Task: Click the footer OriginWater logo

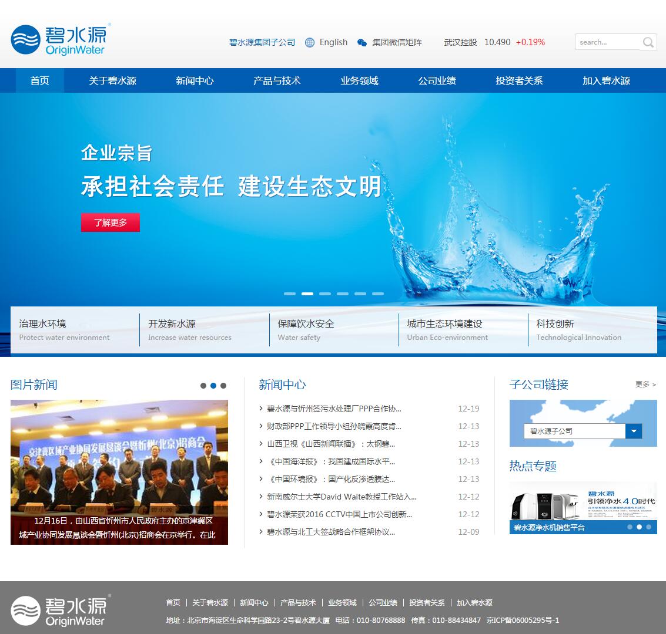Action: click(61, 611)
